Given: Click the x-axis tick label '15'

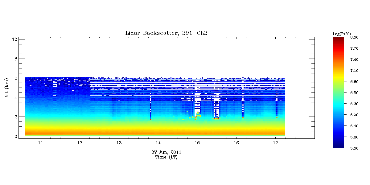Looking at the screenshot, I should pyautogui.click(x=197, y=143).
